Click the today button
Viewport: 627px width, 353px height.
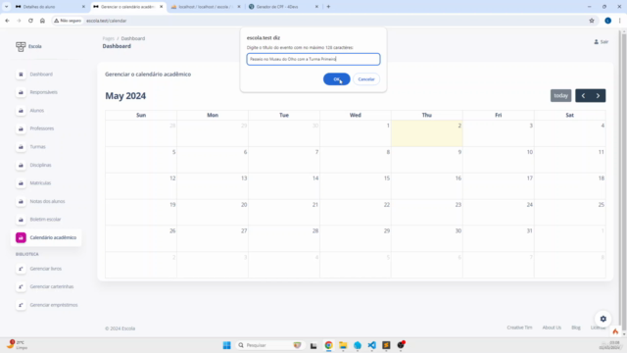coord(560,96)
